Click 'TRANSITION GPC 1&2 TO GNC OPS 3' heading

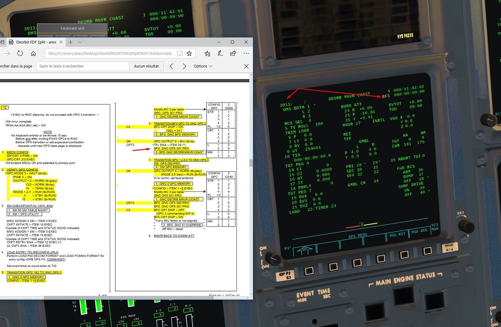pos(34,272)
